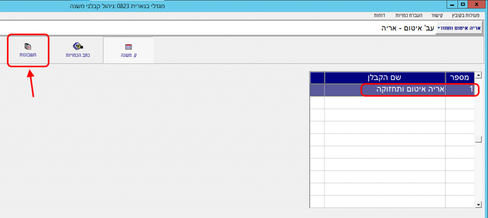The height and width of the screenshot is (218, 488).
Task: Minimize the application window
Action: 452,5
